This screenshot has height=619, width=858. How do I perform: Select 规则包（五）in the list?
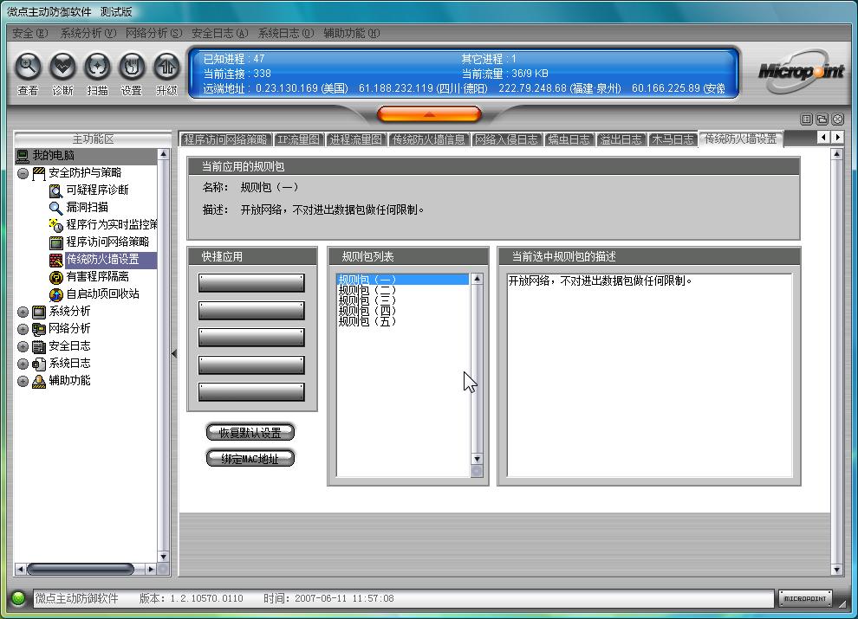tap(402, 321)
